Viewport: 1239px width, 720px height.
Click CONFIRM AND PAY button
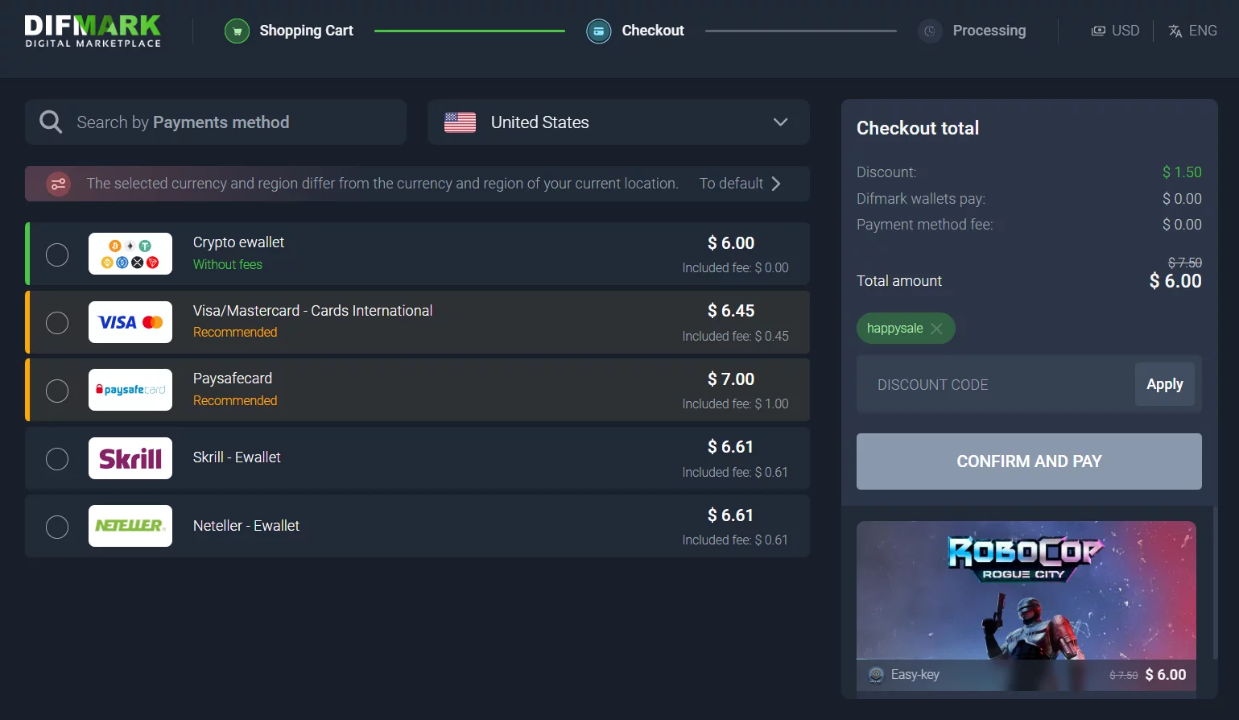click(1029, 461)
